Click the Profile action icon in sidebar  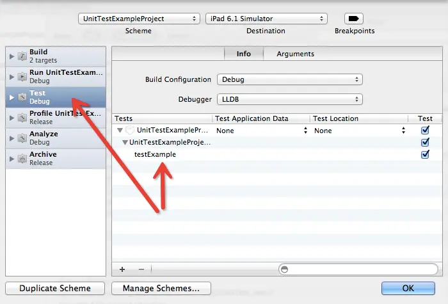[22, 118]
